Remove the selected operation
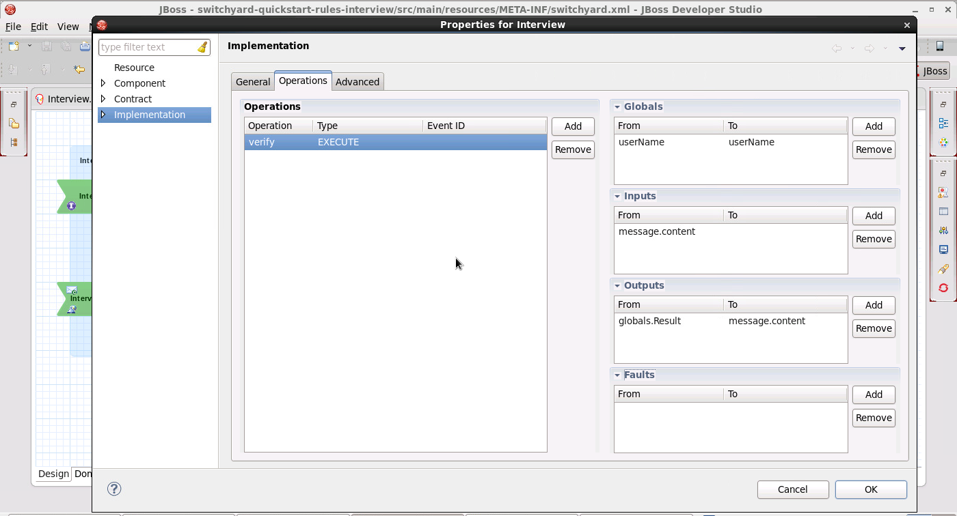Screen dimensions: 957x516 573,149
